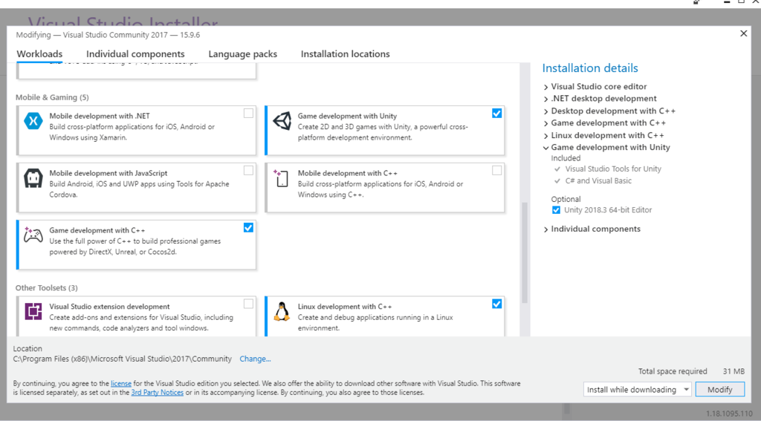761x421 pixels.
Task: Toggle Unity 2018.3 64-bit Editor option
Action: coord(556,210)
